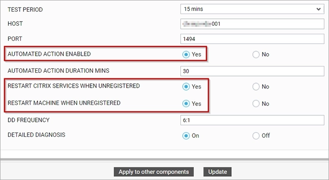329x180 pixels.
Task: Disable RESTART MACHINE WHEN UNREGISTERED with No
Action: click(256, 104)
